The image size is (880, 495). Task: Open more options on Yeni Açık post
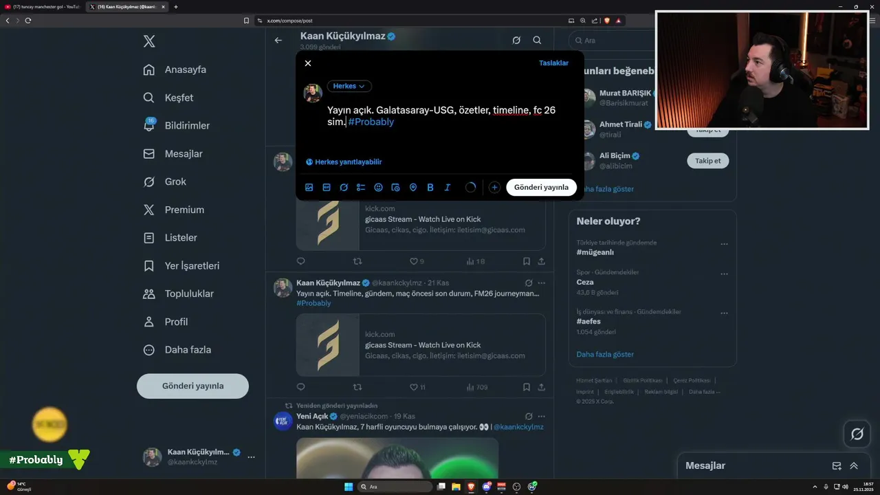[542, 416]
